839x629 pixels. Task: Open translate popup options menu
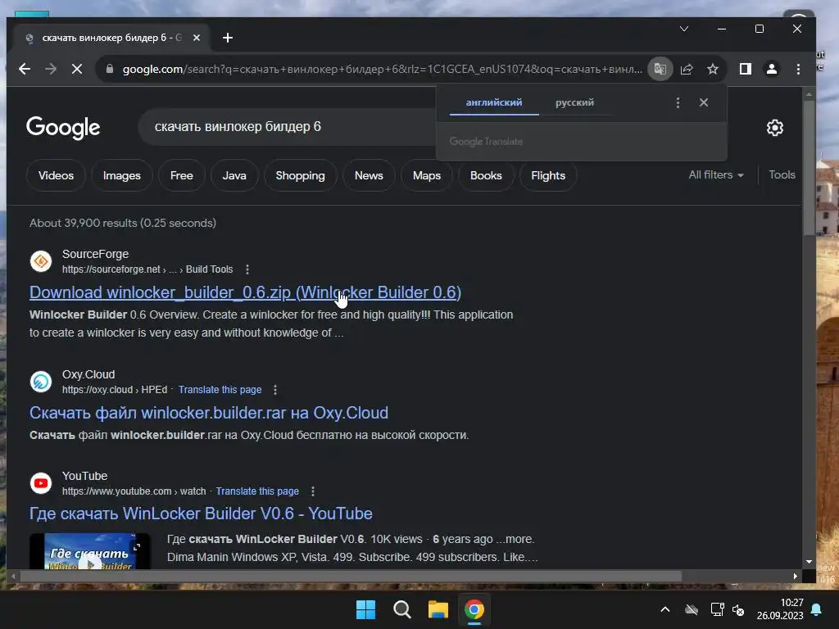pyautogui.click(x=678, y=102)
